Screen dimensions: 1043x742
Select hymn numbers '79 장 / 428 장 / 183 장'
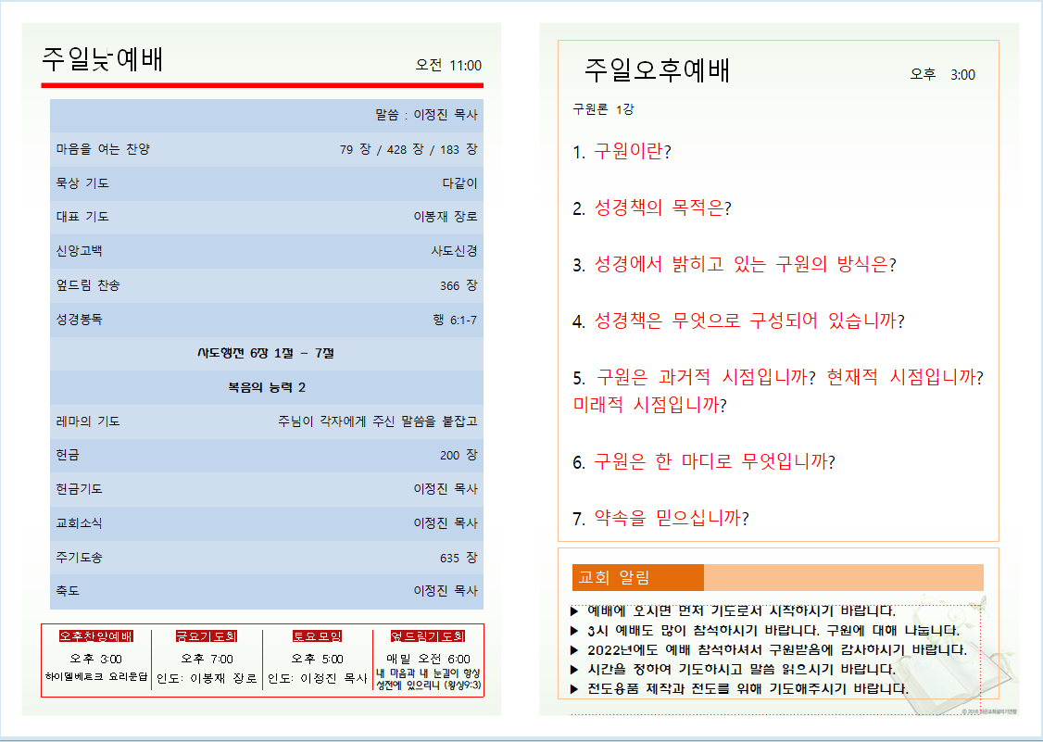(408, 149)
